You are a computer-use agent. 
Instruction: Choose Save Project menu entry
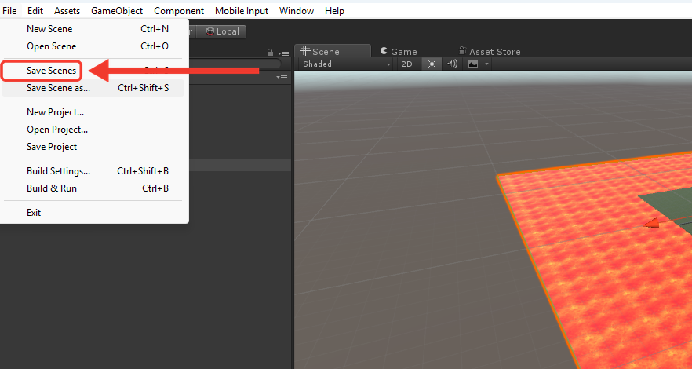point(94,147)
